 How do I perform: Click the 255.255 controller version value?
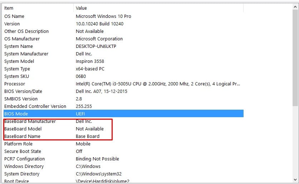coord(84,106)
